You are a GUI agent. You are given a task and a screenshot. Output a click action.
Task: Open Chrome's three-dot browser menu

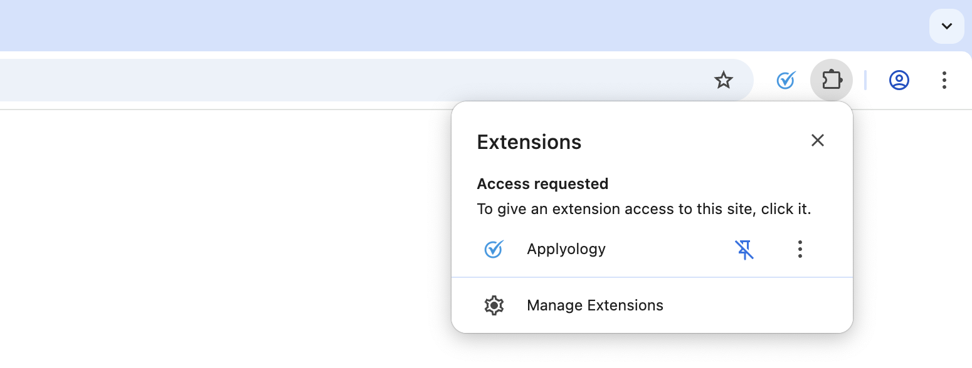pos(944,80)
